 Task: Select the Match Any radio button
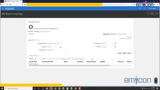pos(36,40)
